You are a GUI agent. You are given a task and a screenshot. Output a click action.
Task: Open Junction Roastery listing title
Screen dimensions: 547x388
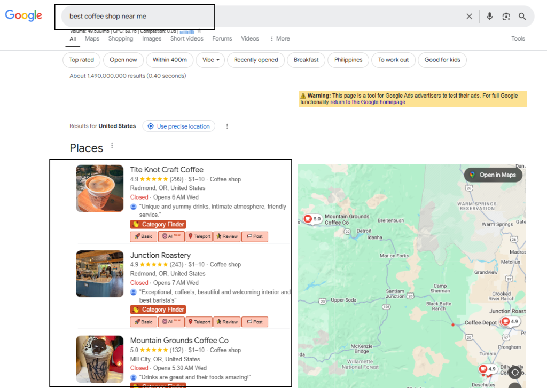pos(160,255)
